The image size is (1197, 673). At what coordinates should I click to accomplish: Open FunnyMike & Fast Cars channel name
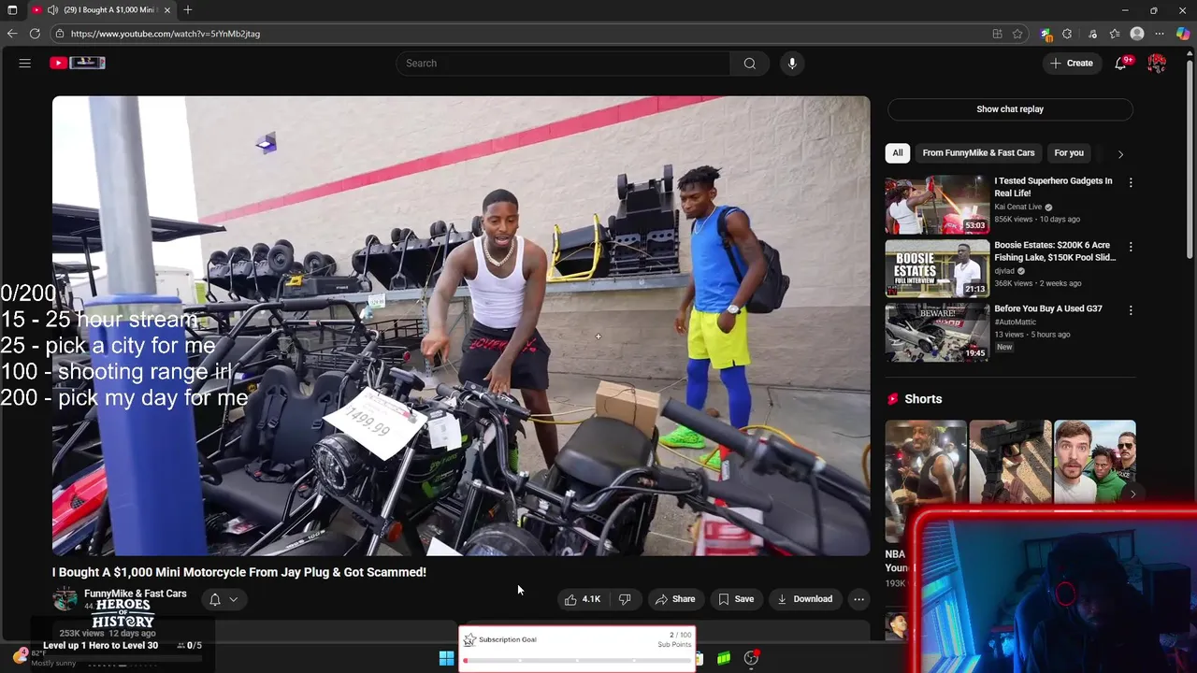pos(135,594)
